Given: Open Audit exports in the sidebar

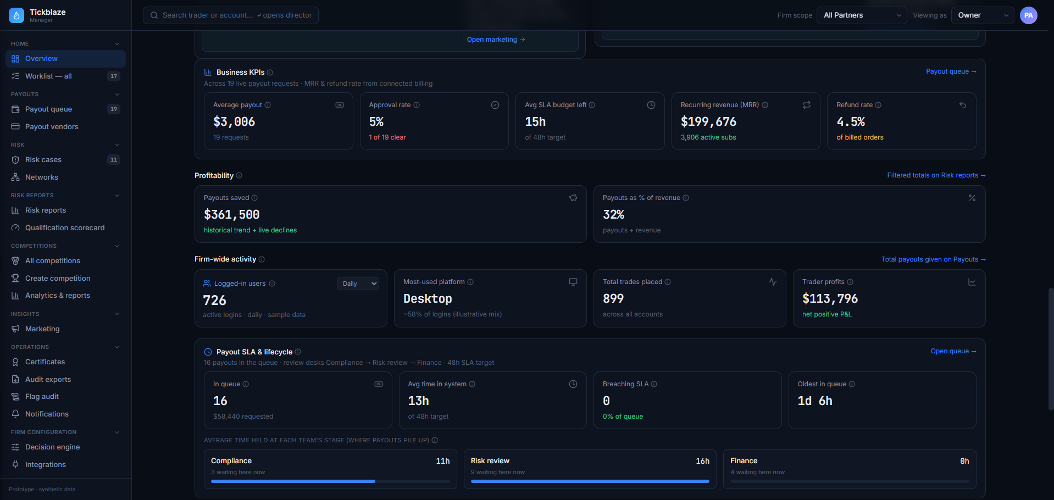Looking at the screenshot, I should click(65, 380).
